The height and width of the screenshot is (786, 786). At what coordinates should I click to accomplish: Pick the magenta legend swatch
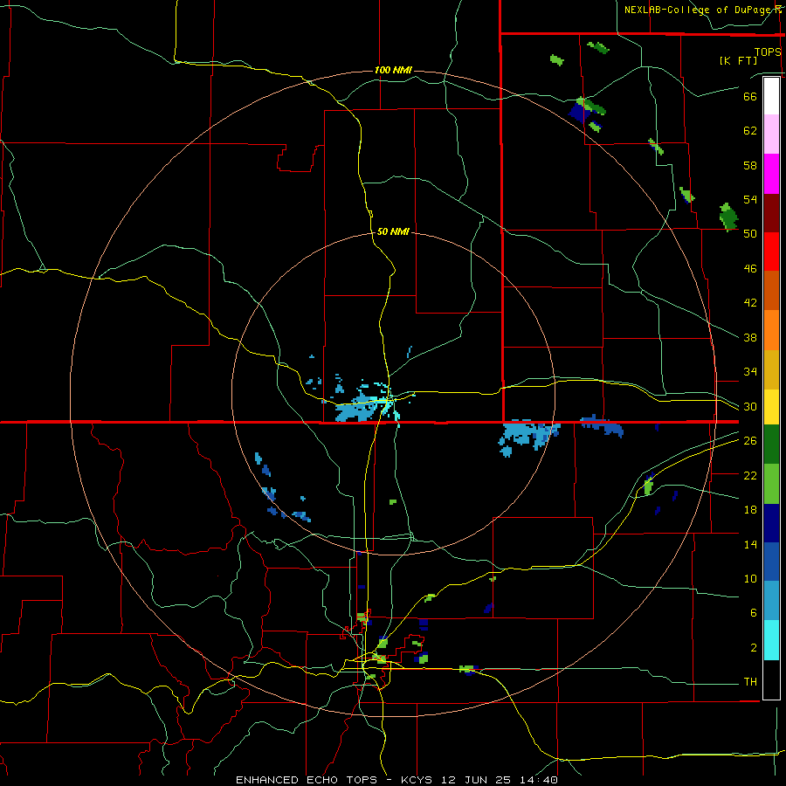(771, 174)
